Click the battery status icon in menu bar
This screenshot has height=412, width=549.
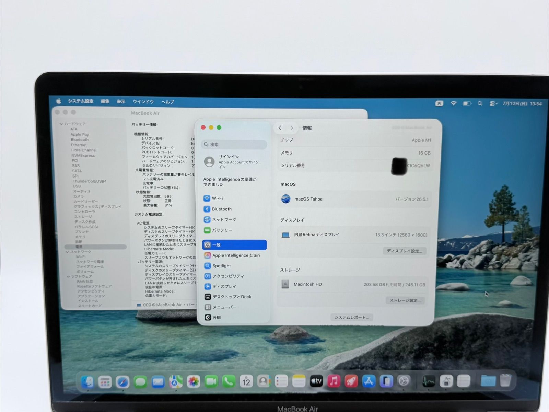pos(467,103)
